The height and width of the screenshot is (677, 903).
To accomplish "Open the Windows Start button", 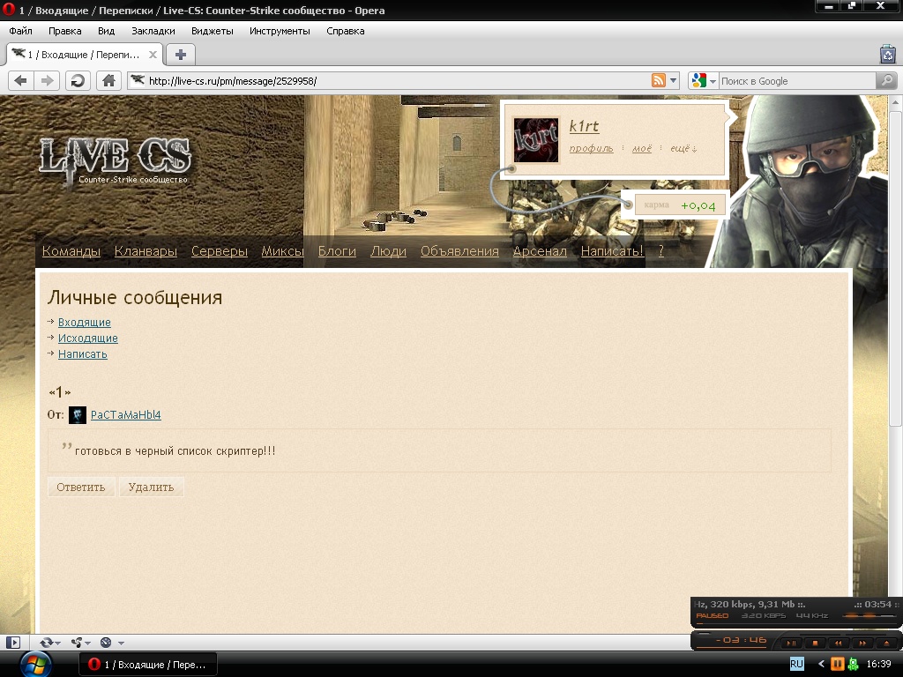I will (36, 665).
